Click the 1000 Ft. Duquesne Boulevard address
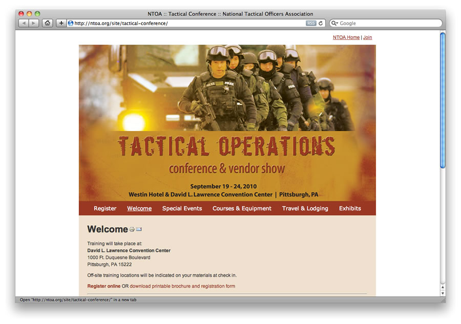 [x=119, y=257]
